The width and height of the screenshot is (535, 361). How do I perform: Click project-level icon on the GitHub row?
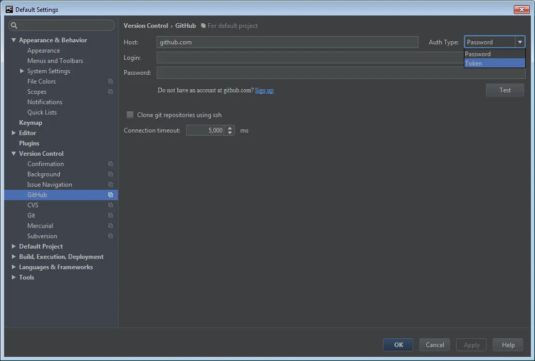[110, 194]
